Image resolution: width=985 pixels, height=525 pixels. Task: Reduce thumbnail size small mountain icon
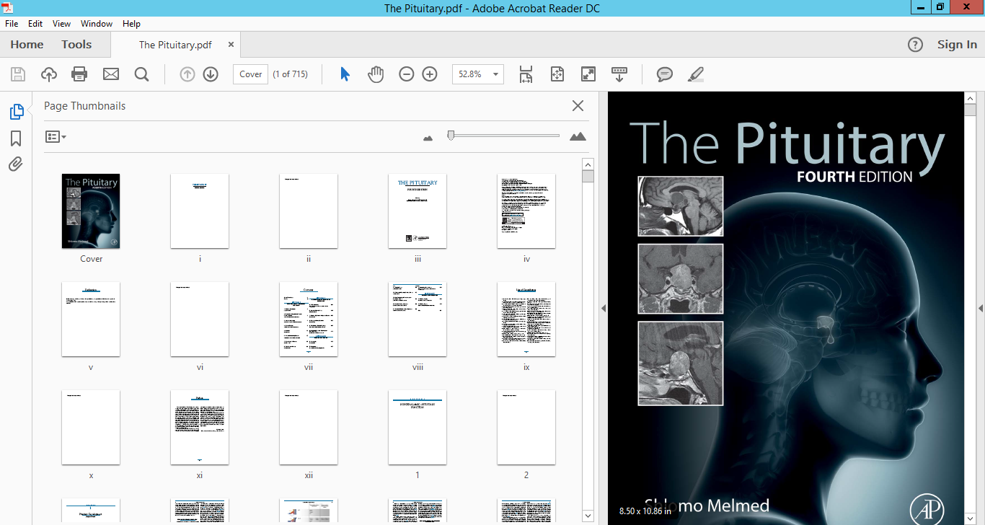(428, 137)
